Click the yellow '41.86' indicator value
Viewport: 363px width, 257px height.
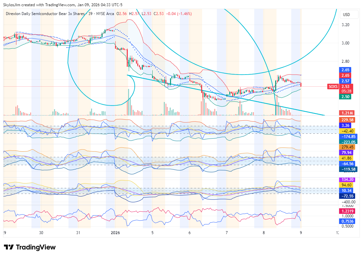tap(346, 158)
